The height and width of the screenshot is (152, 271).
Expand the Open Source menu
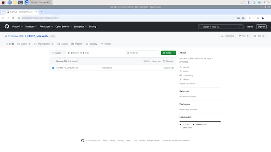(63, 27)
